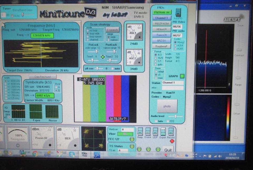Open Chrome from the taskbar

[x=35, y=154]
